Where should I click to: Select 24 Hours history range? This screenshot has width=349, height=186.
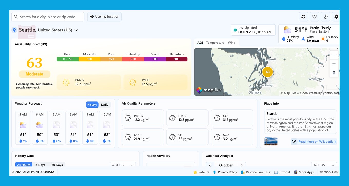pos(24,165)
